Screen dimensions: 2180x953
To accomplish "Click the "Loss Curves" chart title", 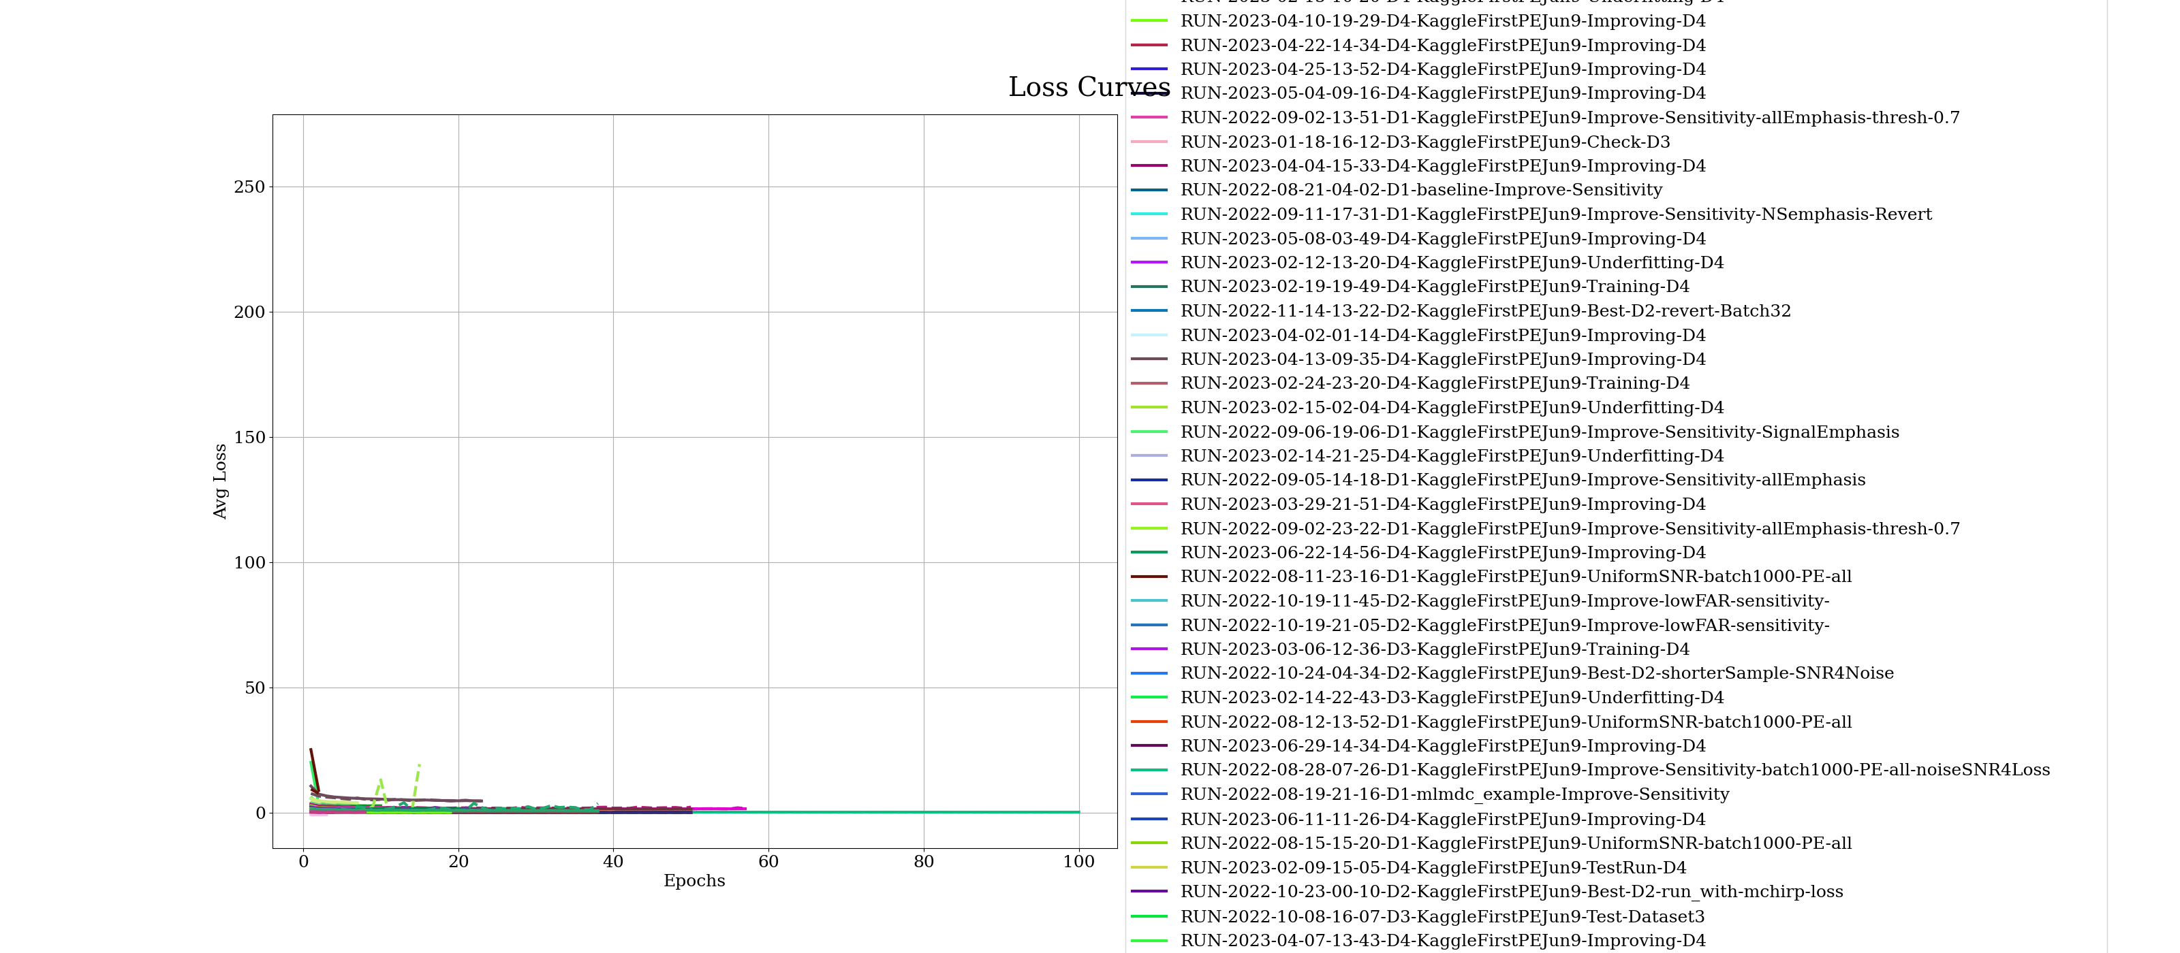I will [1089, 87].
